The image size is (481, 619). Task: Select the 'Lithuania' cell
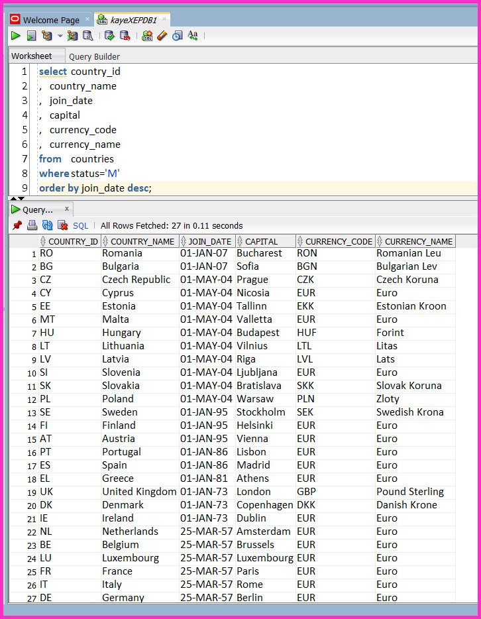(x=140, y=346)
